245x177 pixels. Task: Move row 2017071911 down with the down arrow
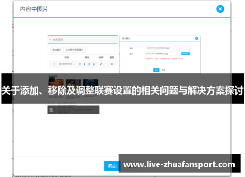click(85, 64)
